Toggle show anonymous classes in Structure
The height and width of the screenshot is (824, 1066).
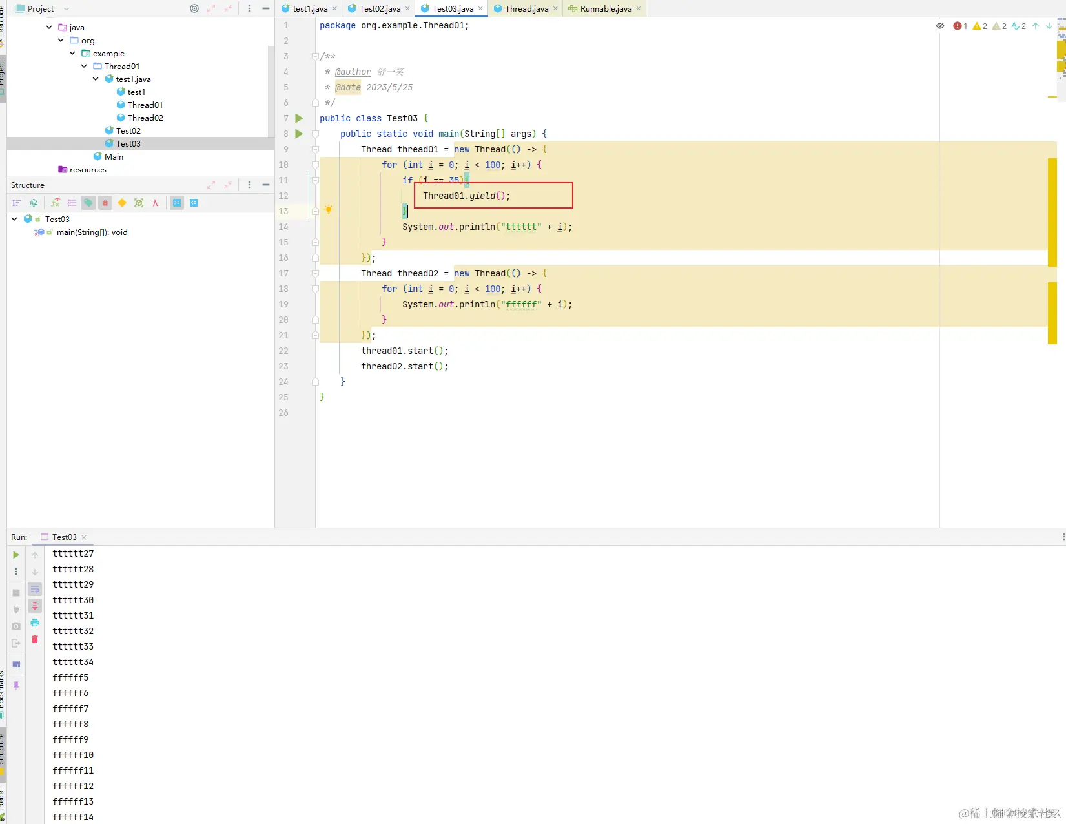139,203
